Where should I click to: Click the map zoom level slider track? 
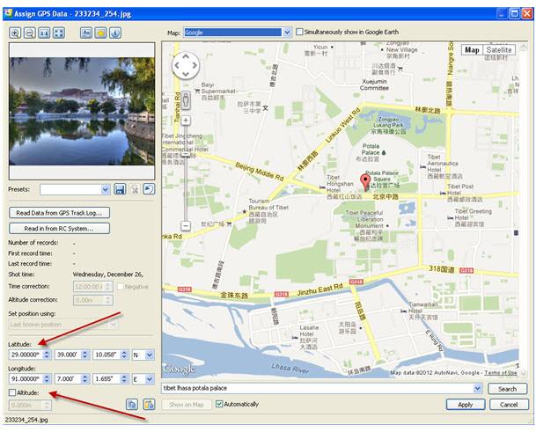point(186,174)
